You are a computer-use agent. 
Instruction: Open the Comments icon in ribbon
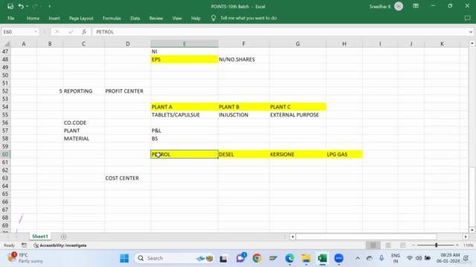(467, 18)
